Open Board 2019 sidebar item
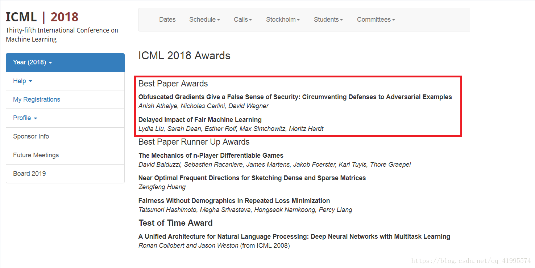Image resolution: width=535 pixels, height=268 pixels. click(x=65, y=174)
